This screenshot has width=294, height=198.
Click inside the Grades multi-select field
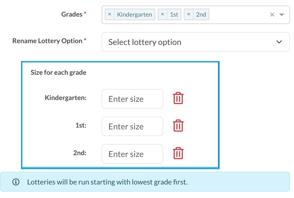(238, 15)
